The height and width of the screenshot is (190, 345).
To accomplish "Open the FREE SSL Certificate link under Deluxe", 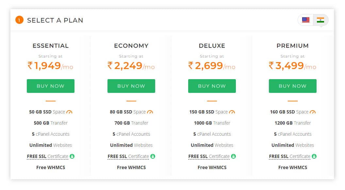I will [209, 156].
